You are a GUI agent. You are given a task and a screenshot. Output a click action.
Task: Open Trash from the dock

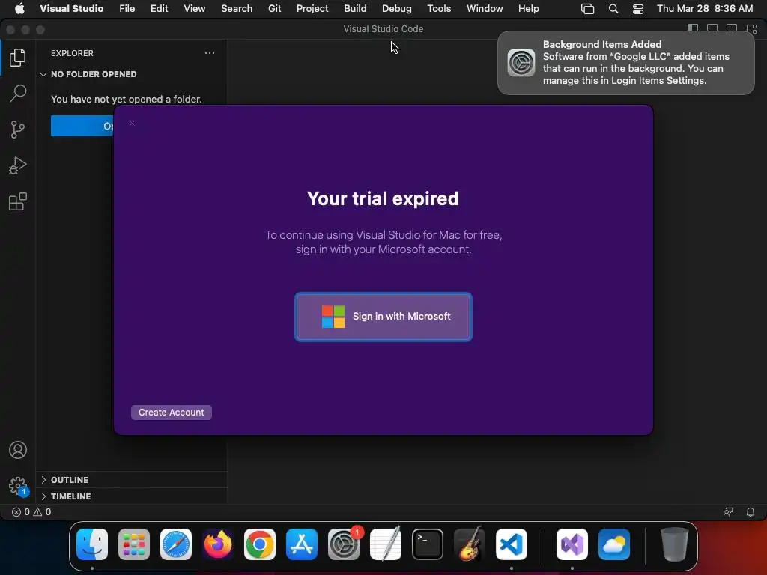click(675, 544)
